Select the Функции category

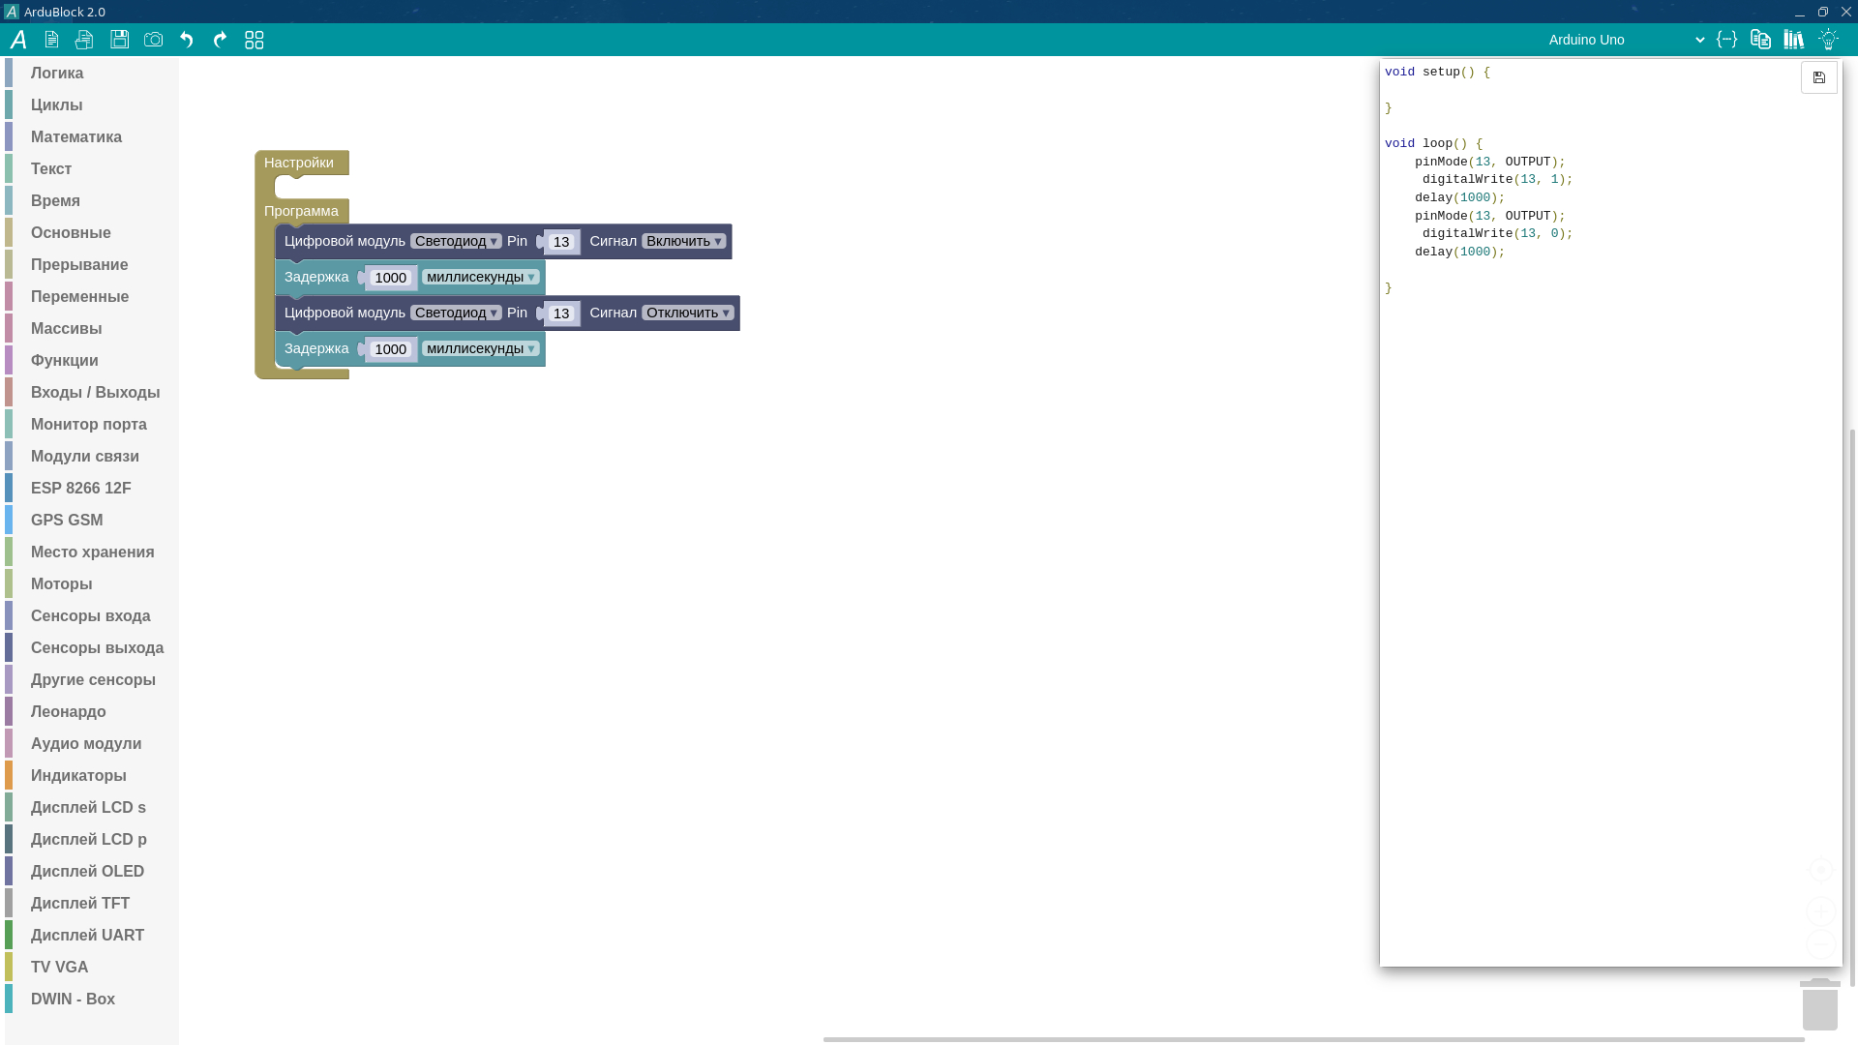point(91,360)
